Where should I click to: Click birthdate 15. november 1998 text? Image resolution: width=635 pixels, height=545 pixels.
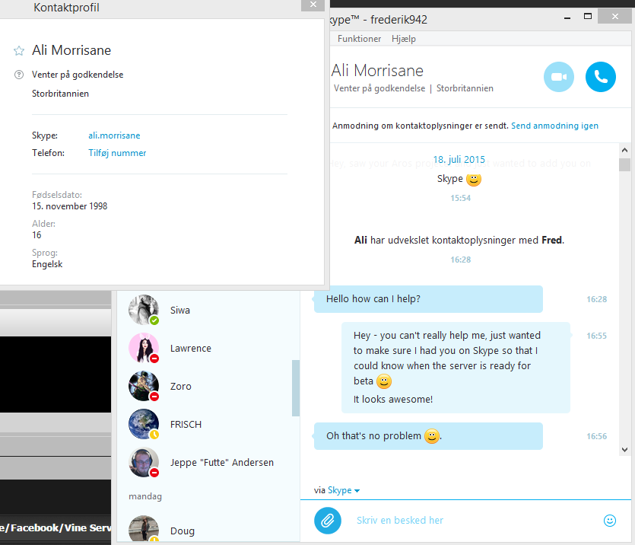pos(70,206)
